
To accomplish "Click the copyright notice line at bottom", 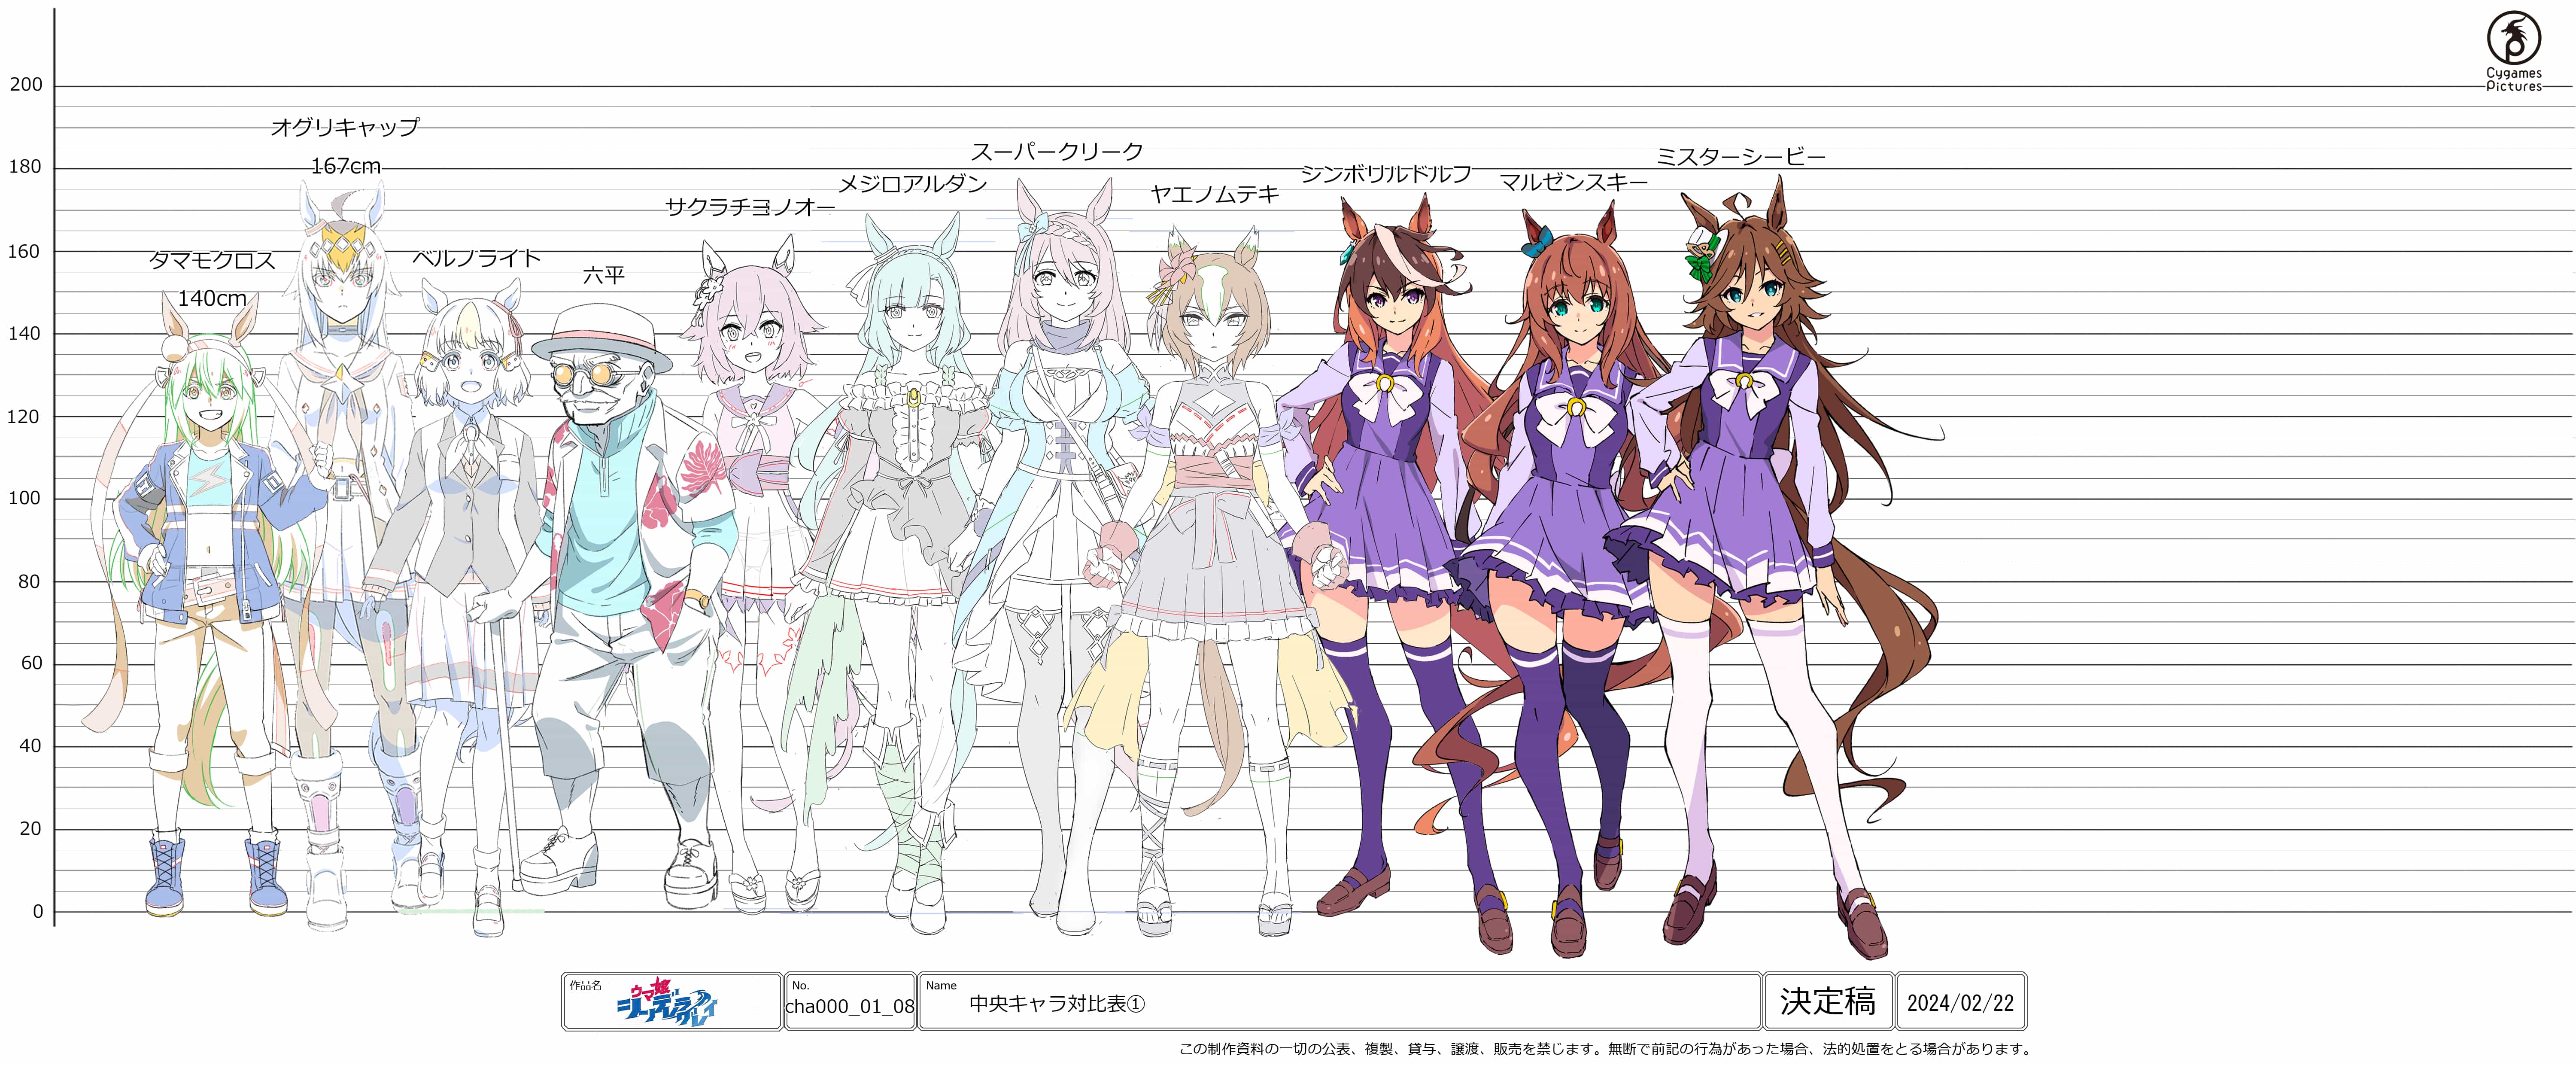I will 1606,1049.
